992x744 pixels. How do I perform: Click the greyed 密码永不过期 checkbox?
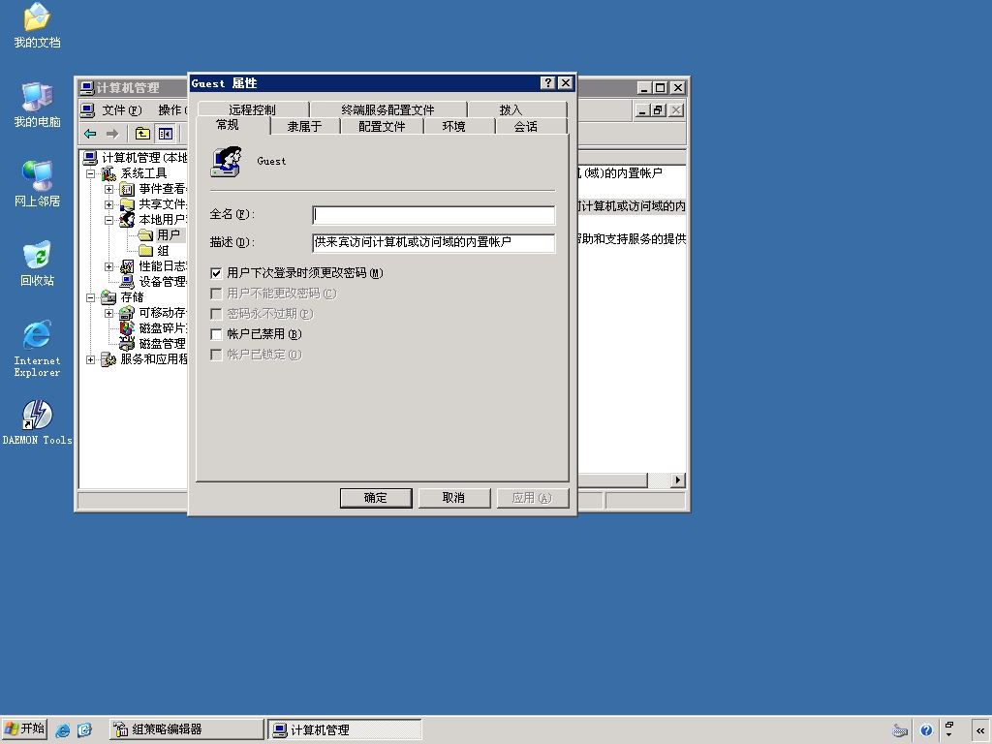(216, 314)
